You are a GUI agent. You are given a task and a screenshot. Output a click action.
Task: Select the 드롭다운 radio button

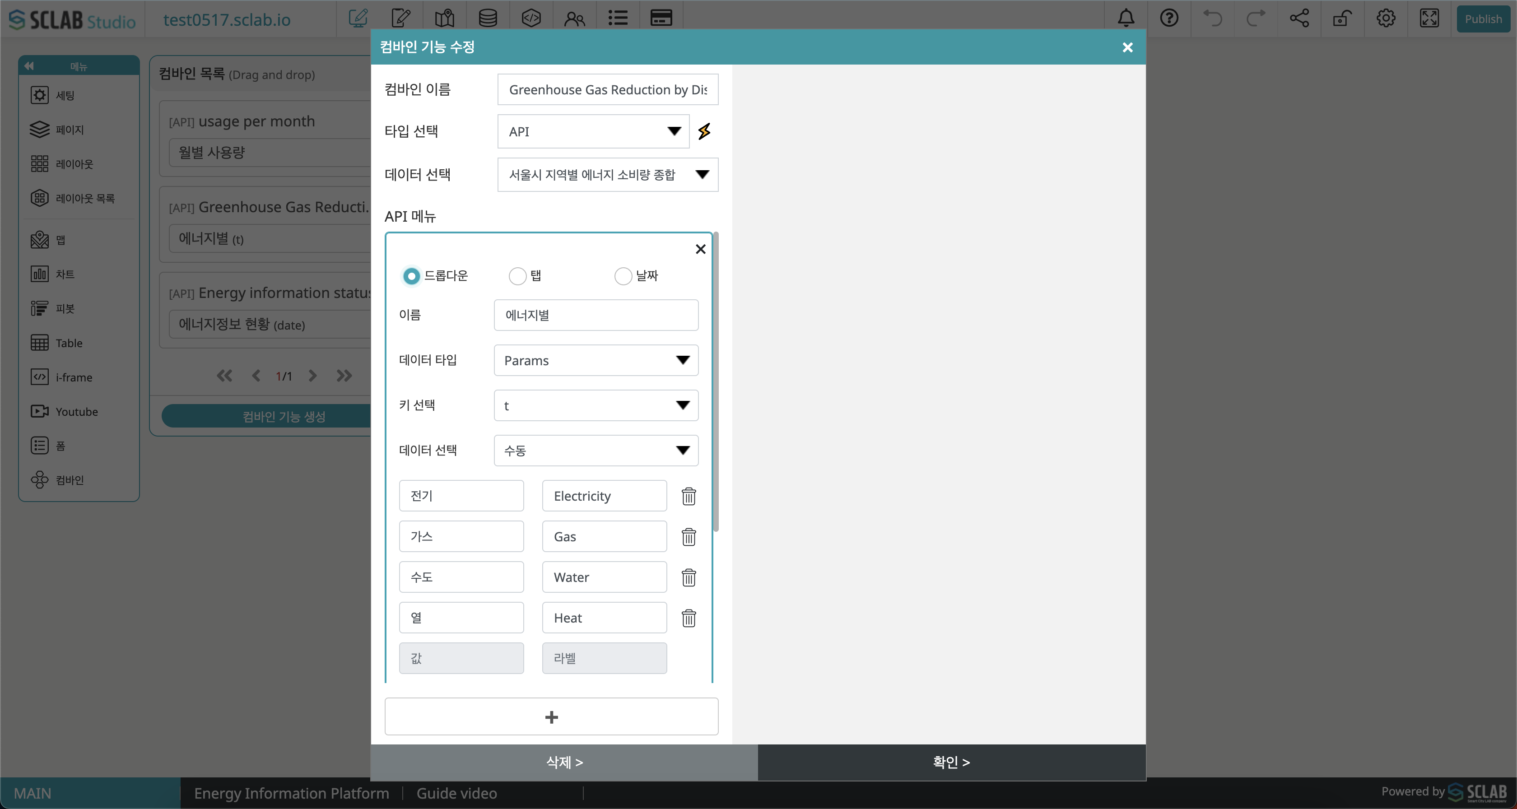click(x=410, y=276)
